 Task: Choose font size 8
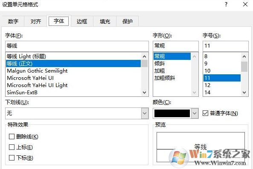(x=222, y=56)
